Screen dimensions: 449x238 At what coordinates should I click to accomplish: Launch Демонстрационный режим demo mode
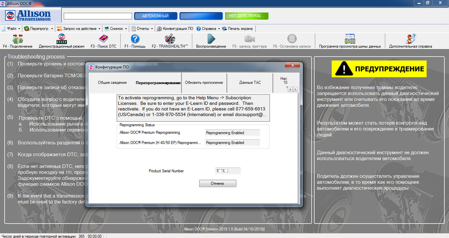[61, 41]
